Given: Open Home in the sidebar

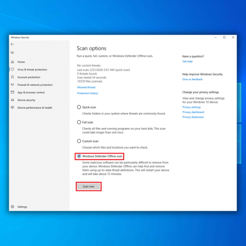Looking at the screenshot, I should pos(21,62).
